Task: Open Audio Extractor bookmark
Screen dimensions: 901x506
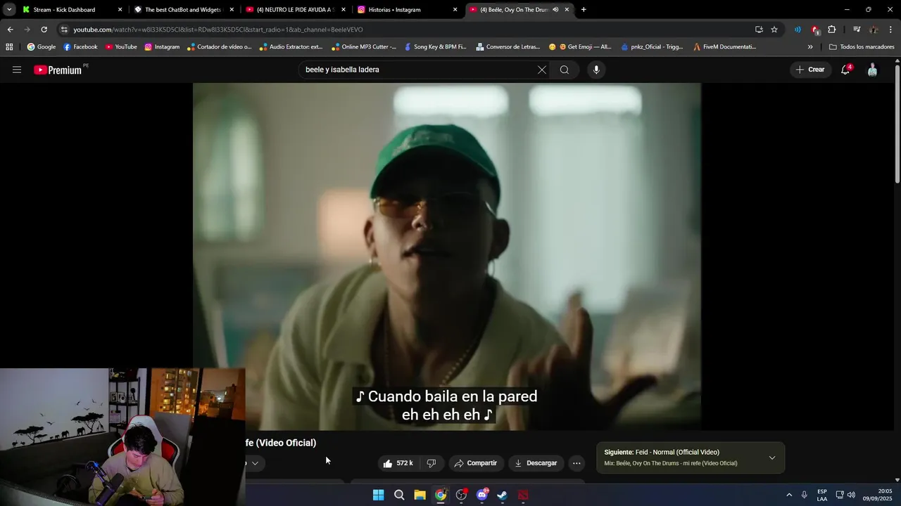Action: pyautogui.click(x=291, y=47)
